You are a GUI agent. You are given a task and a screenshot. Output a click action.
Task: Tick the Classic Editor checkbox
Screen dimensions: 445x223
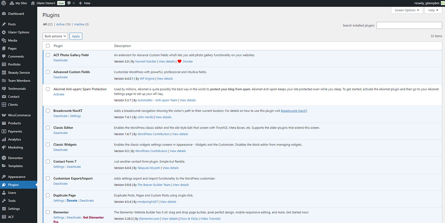coord(48,128)
